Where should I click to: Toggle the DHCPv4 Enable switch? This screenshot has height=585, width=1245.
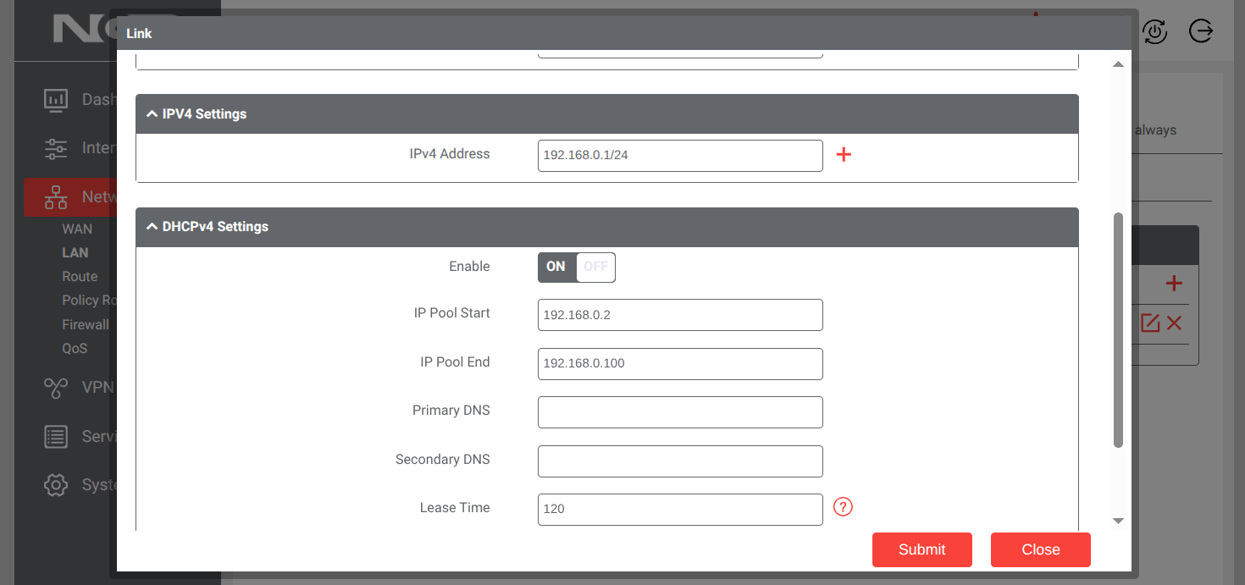coord(576,267)
